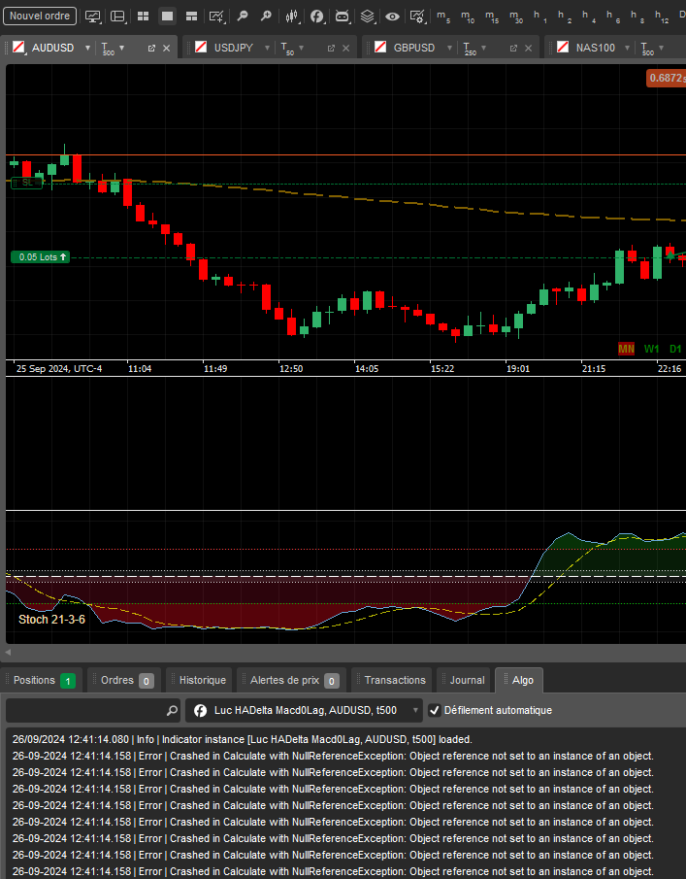The image size is (686, 879).
Task: Toggle the eye viewing options
Action: [x=393, y=17]
